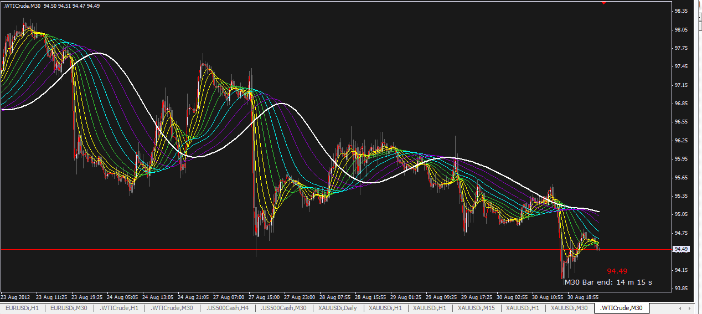Select the active .WTICrude,M30 tab
This screenshot has height=314, width=702.
pos(621,308)
